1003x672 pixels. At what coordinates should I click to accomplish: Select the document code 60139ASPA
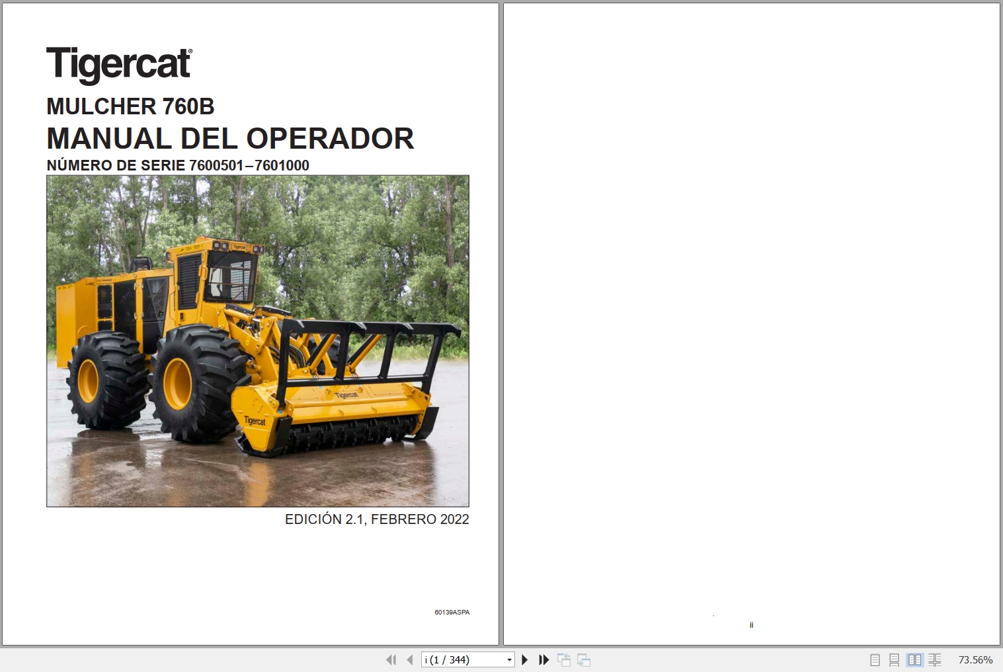click(x=452, y=613)
